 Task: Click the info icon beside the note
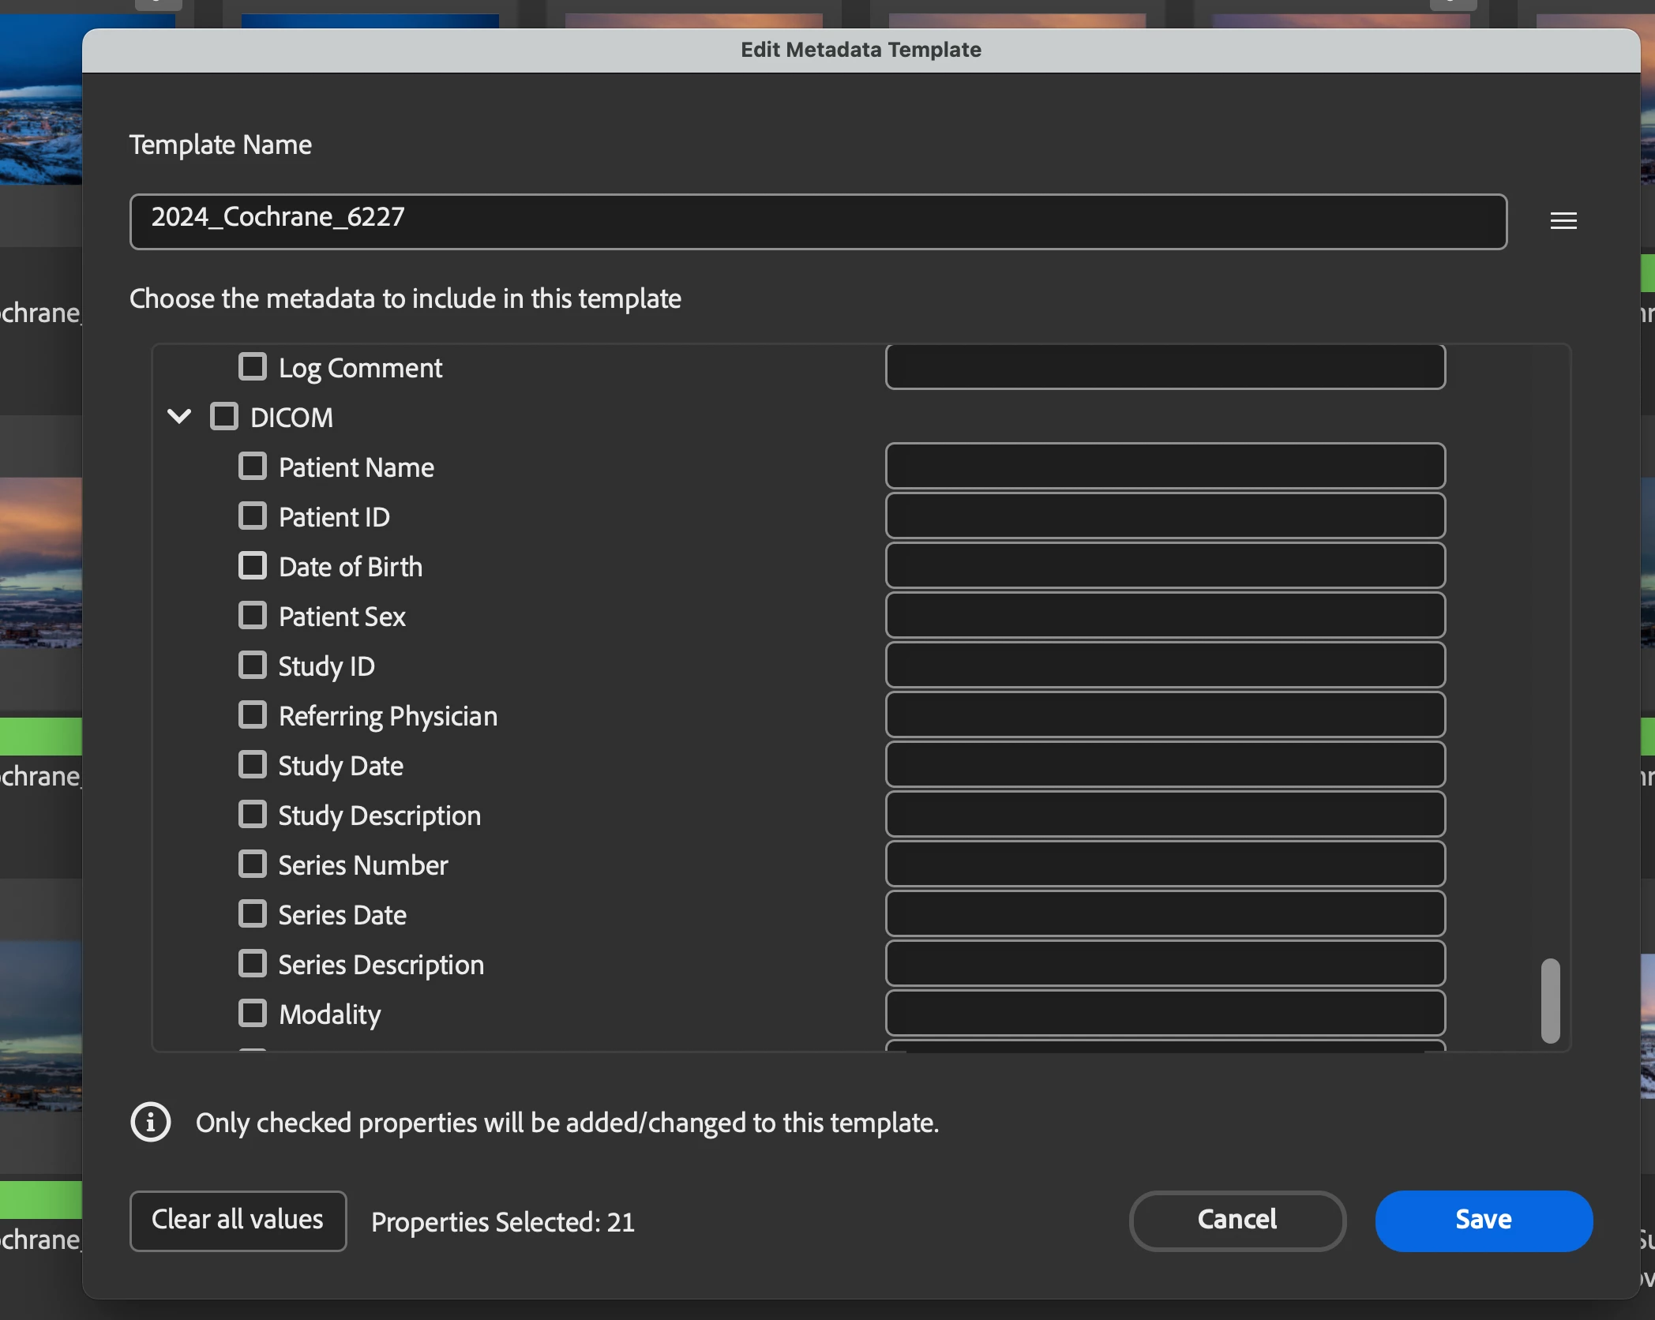tap(150, 1122)
